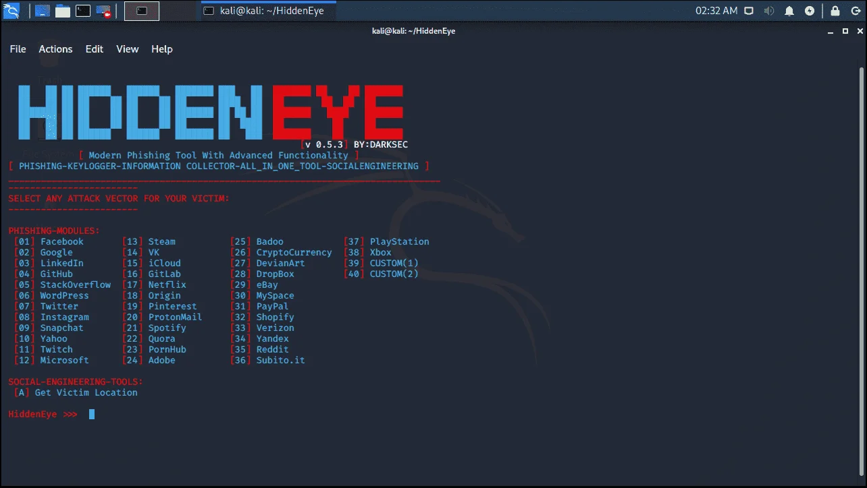Click the "Spotify" module text
This screenshot has height=488, width=867.
167,328
